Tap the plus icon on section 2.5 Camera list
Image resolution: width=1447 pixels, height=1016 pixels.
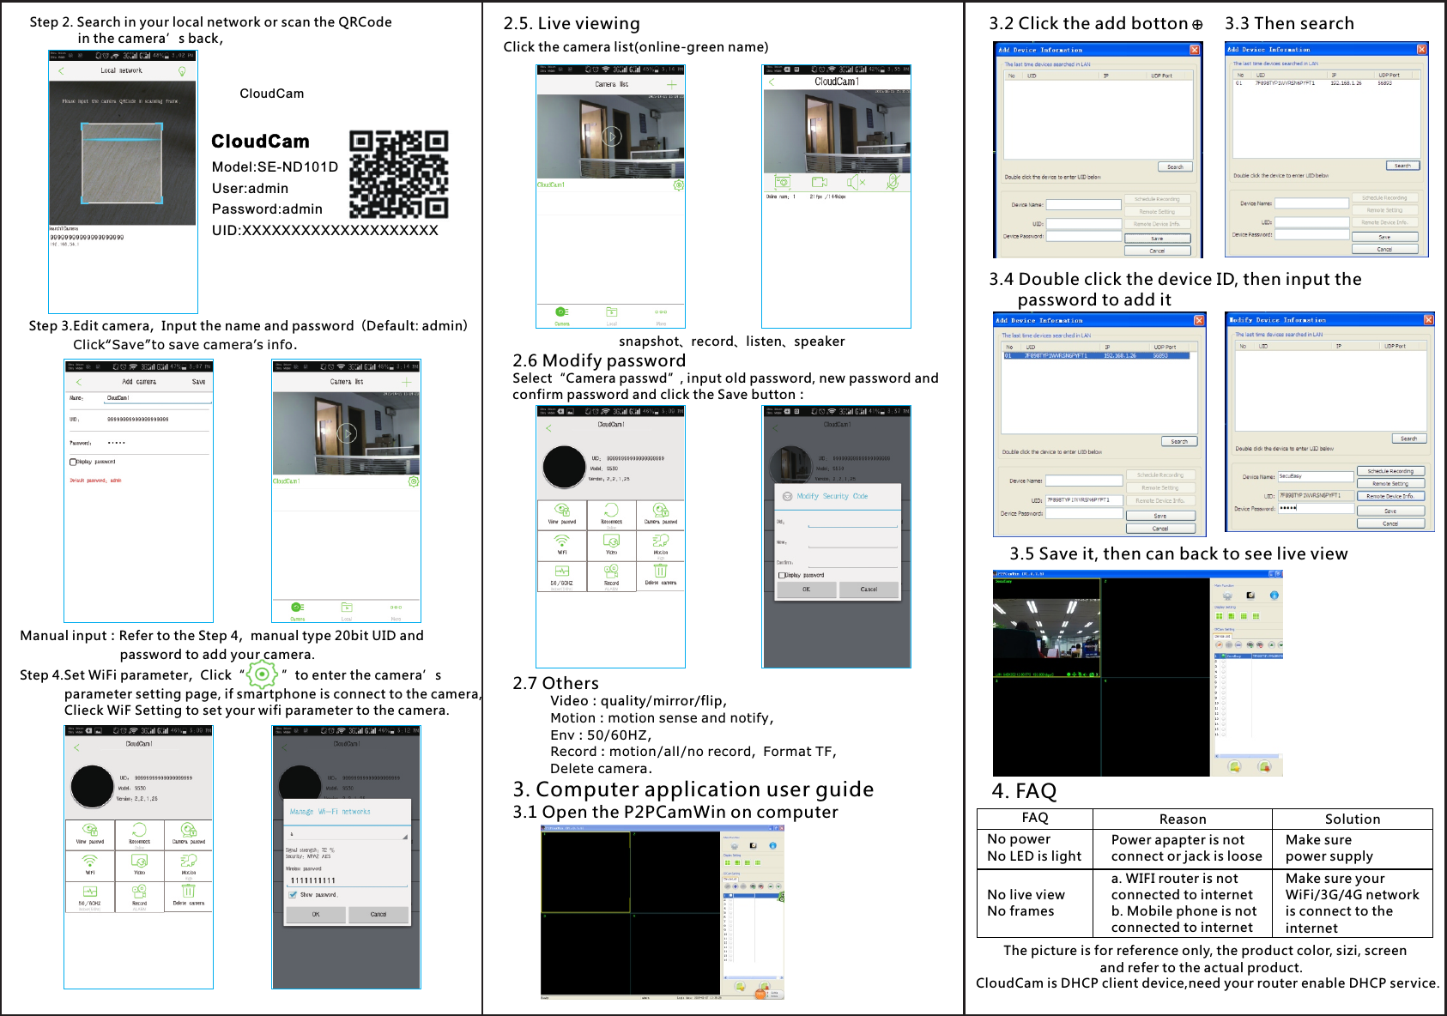pyautogui.click(x=671, y=85)
